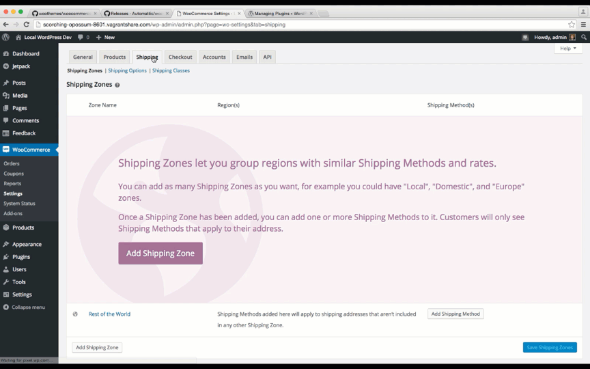Open a new browser tab
The image size is (590, 369).
click(x=323, y=14)
